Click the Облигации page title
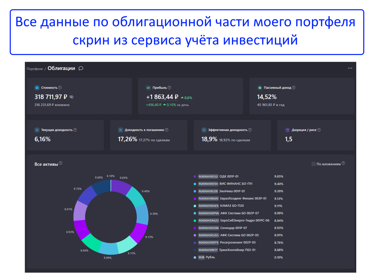Image resolution: width=375 pixels, height=280 pixels. [61, 68]
